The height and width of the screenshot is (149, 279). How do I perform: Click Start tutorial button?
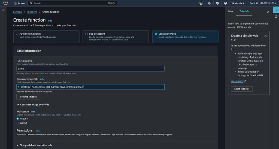[242, 89]
